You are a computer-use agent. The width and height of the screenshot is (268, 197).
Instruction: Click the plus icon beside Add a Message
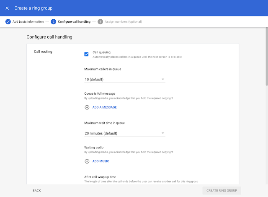click(x=87, y=107)
